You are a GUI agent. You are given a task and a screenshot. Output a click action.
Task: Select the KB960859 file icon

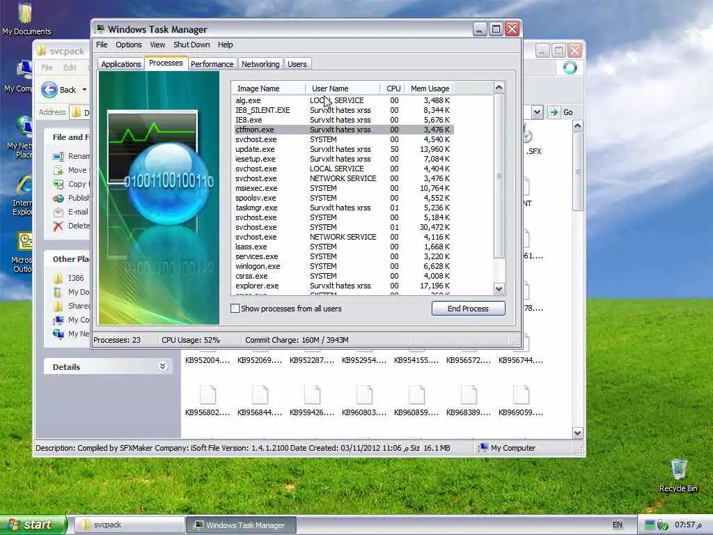pos(416,394)
